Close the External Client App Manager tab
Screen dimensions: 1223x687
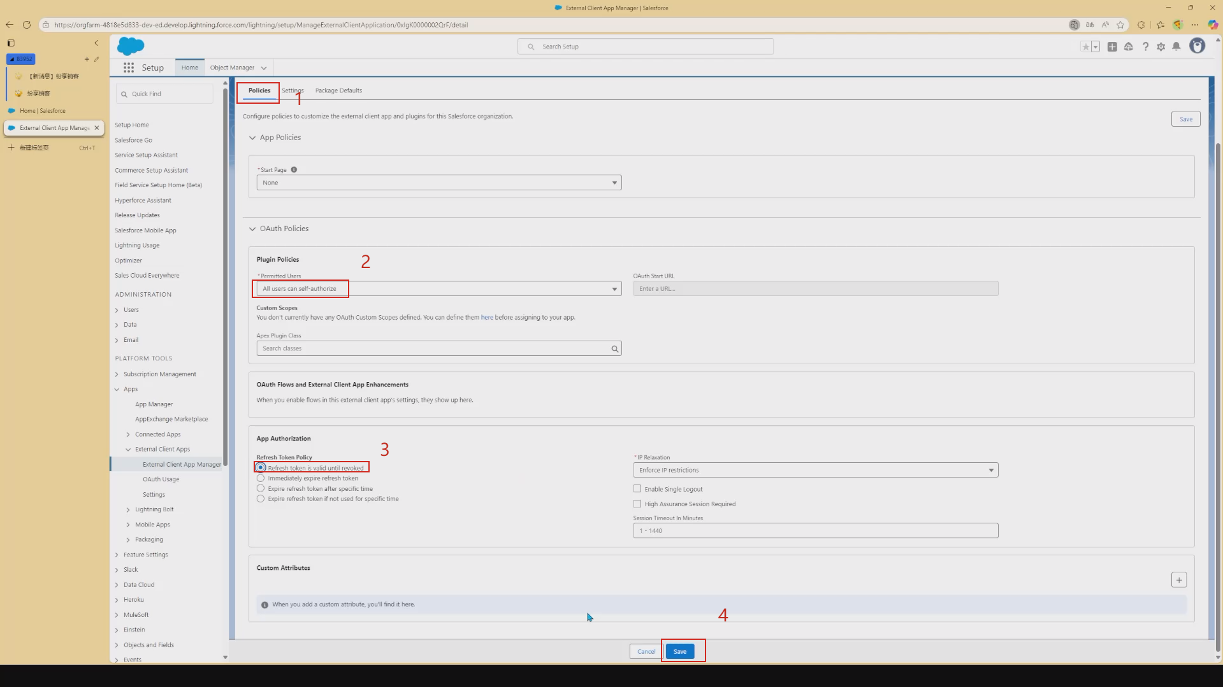97,128
